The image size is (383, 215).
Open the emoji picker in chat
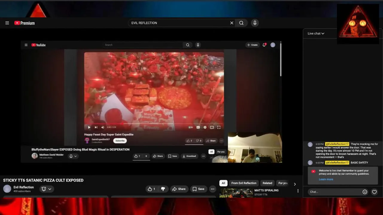[365, 192]
